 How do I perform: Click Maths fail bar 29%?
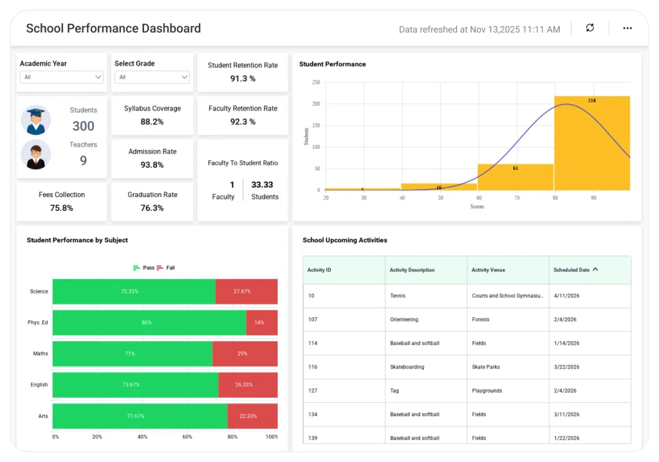tap(245, 353)
